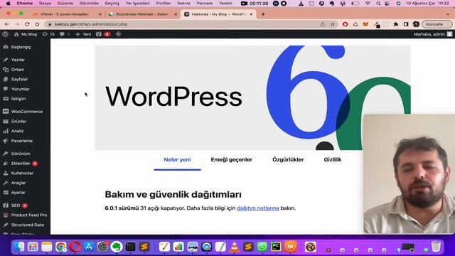The width and height of the screenshot is (455, 256).
Task: Open the WordPress logo menu in admin bar
Action: pyautogui.click(x=5, y=34)
